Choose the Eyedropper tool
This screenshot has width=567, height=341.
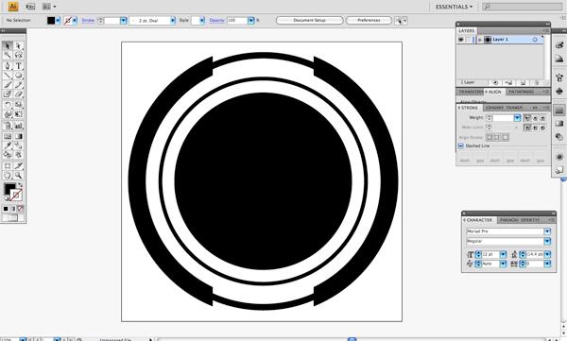8,145
